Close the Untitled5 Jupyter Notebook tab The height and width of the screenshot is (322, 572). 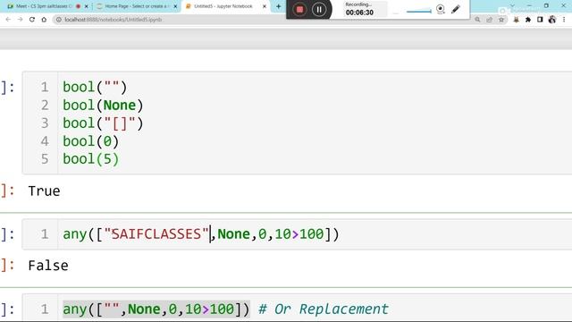click(265, 6)
